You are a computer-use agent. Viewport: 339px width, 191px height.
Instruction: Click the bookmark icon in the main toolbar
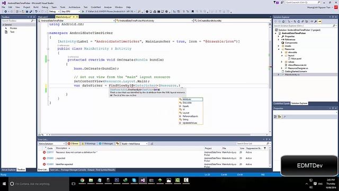[193, 12]
